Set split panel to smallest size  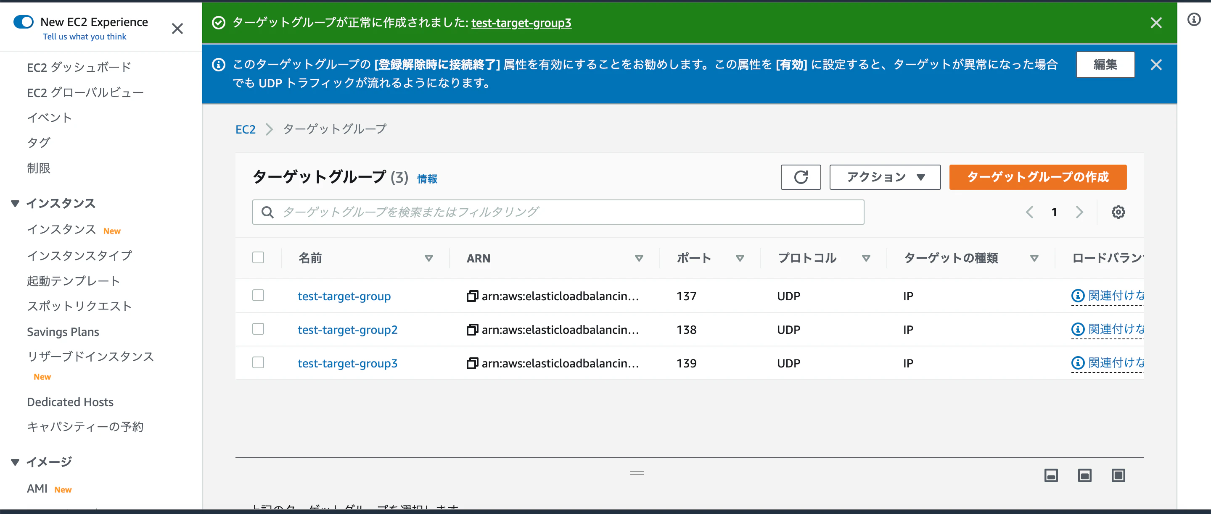pos(1051,475)
